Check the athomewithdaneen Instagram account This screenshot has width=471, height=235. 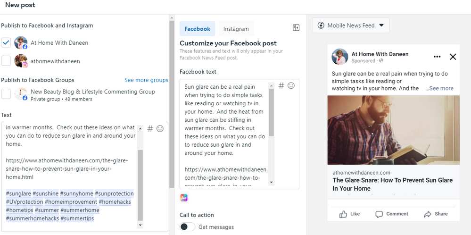(x=6, y=61)
